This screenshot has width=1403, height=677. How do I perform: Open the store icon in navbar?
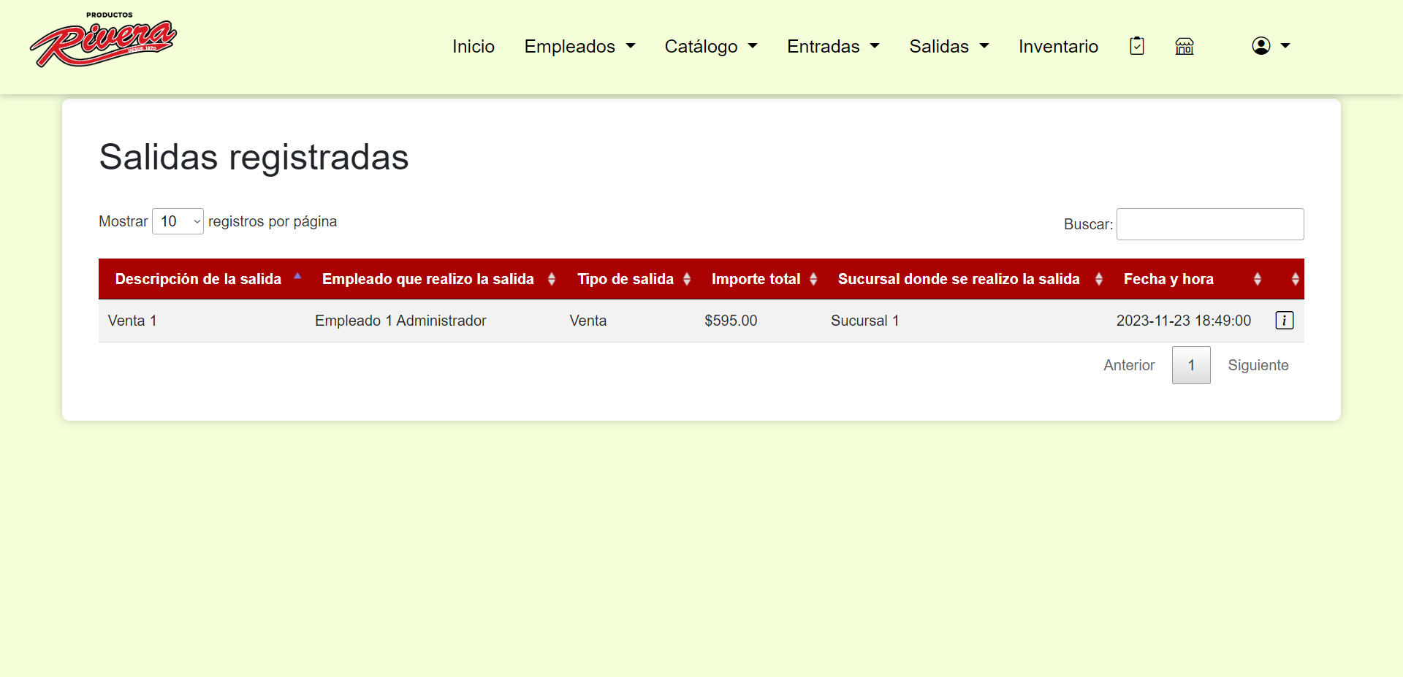coord(1184,46)
